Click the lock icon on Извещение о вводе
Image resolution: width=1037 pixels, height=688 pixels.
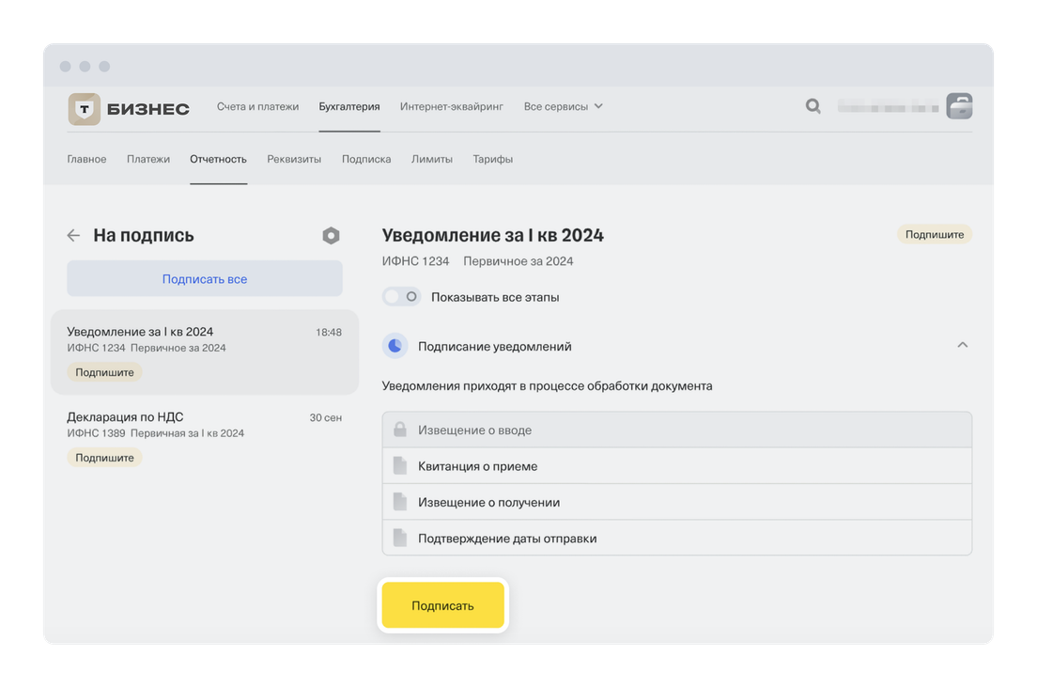point(400,430)
